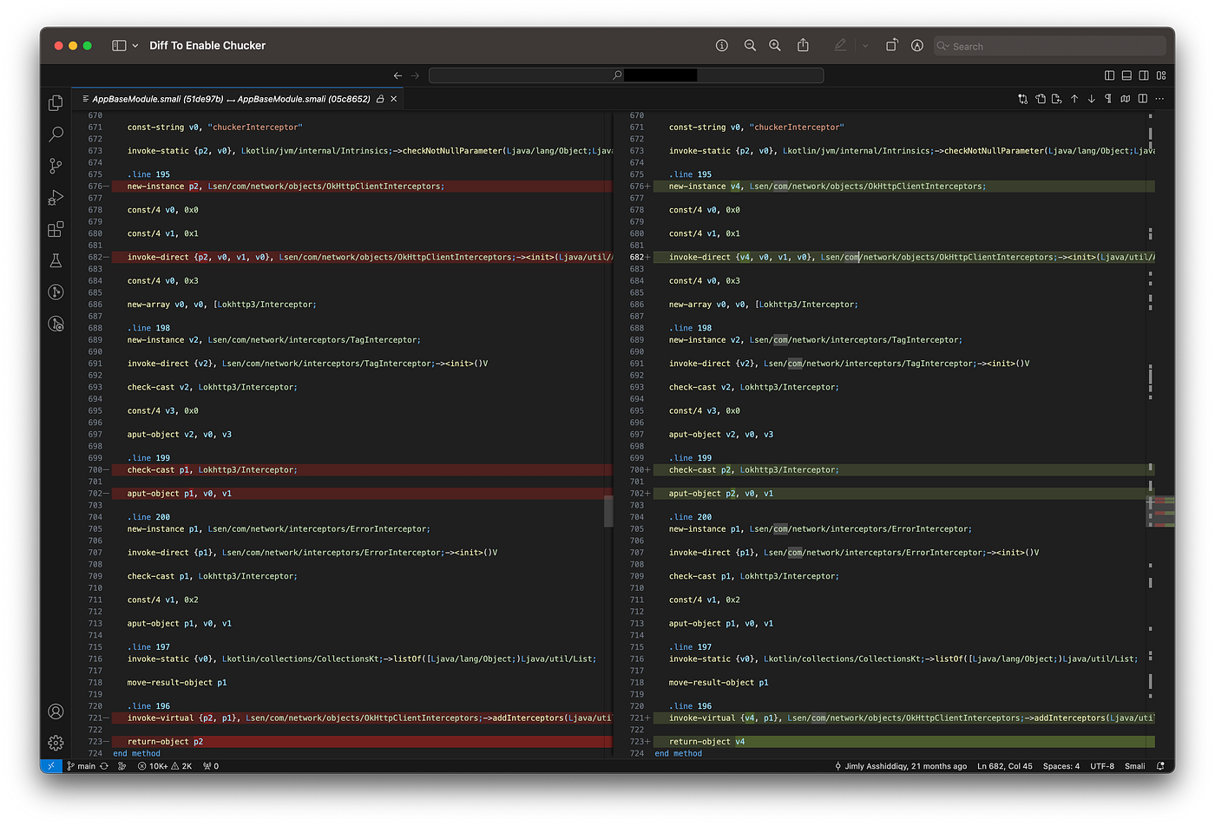Open the Source Control view
Image resolution: width=1215 pixels, height=826 pixels.
click(56, 166)
